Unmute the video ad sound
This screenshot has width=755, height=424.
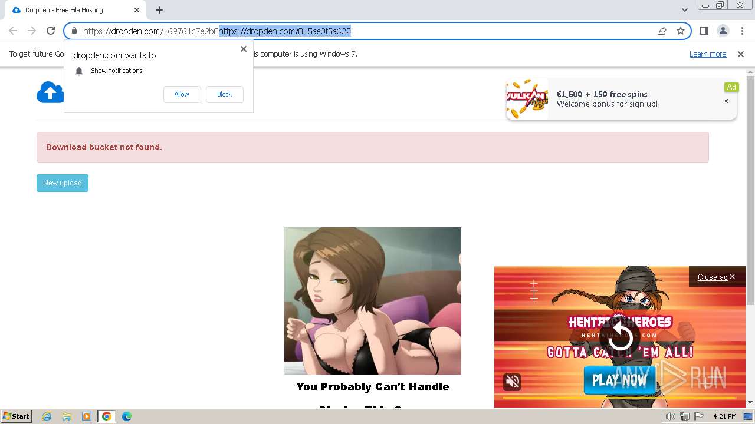click(x=513, y=382)
